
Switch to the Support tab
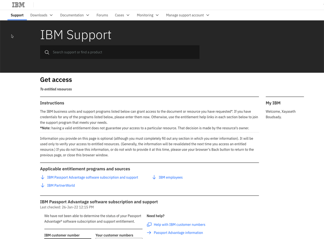17,15
